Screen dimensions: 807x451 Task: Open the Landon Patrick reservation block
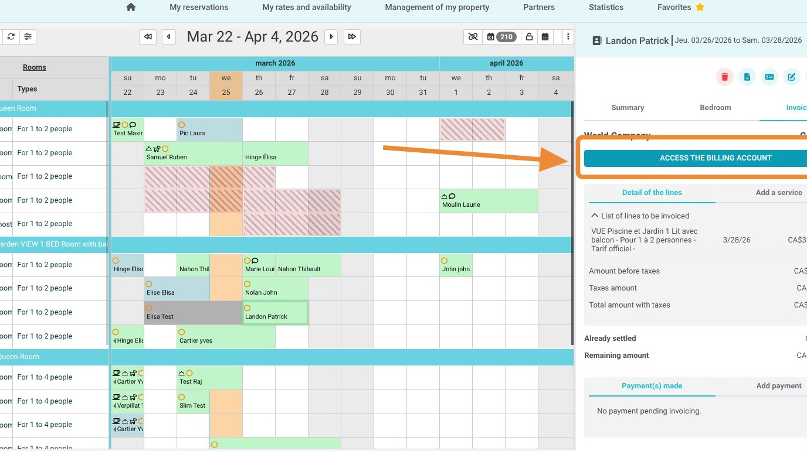pos(275,313)
